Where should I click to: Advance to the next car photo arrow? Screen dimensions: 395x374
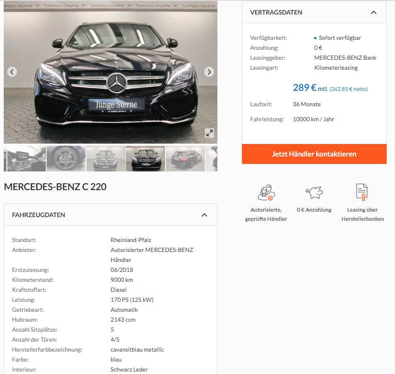pyautogui.click(x=209, y=72)
